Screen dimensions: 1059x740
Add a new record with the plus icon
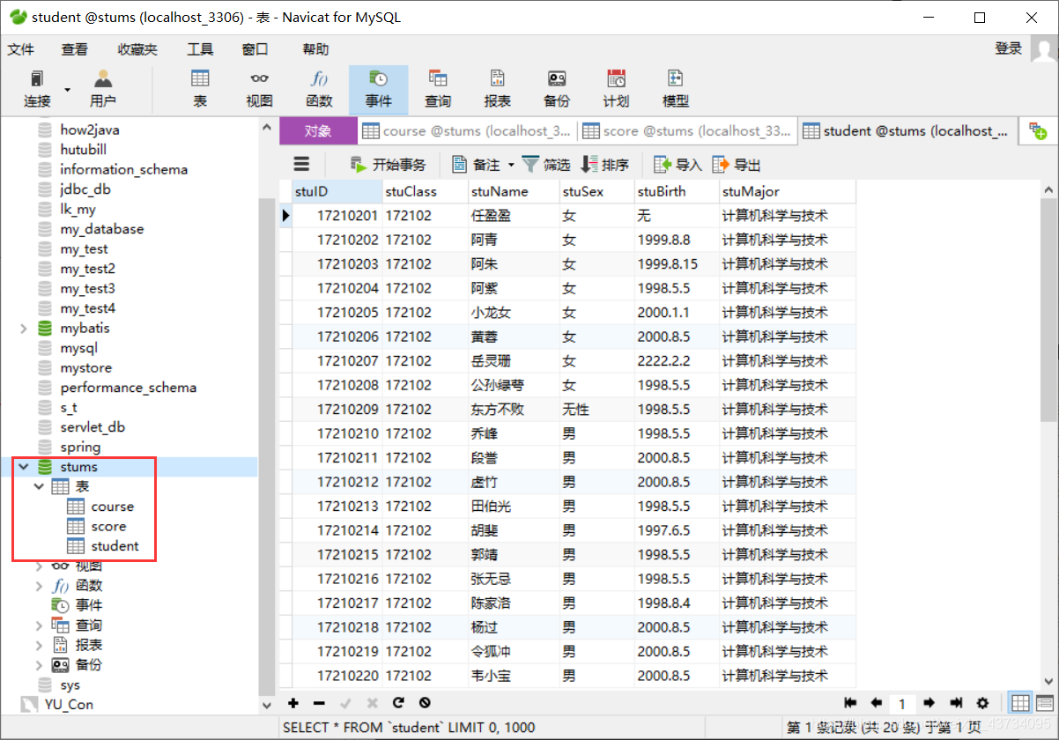click(293, 703)
